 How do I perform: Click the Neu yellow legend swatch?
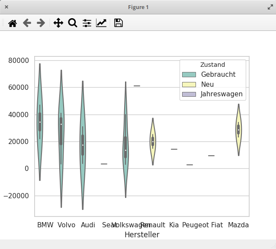189,84
